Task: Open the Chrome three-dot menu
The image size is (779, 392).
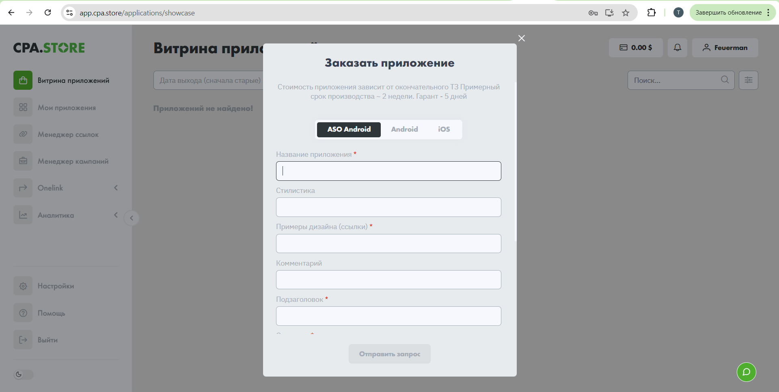Action: pos(768,13)
